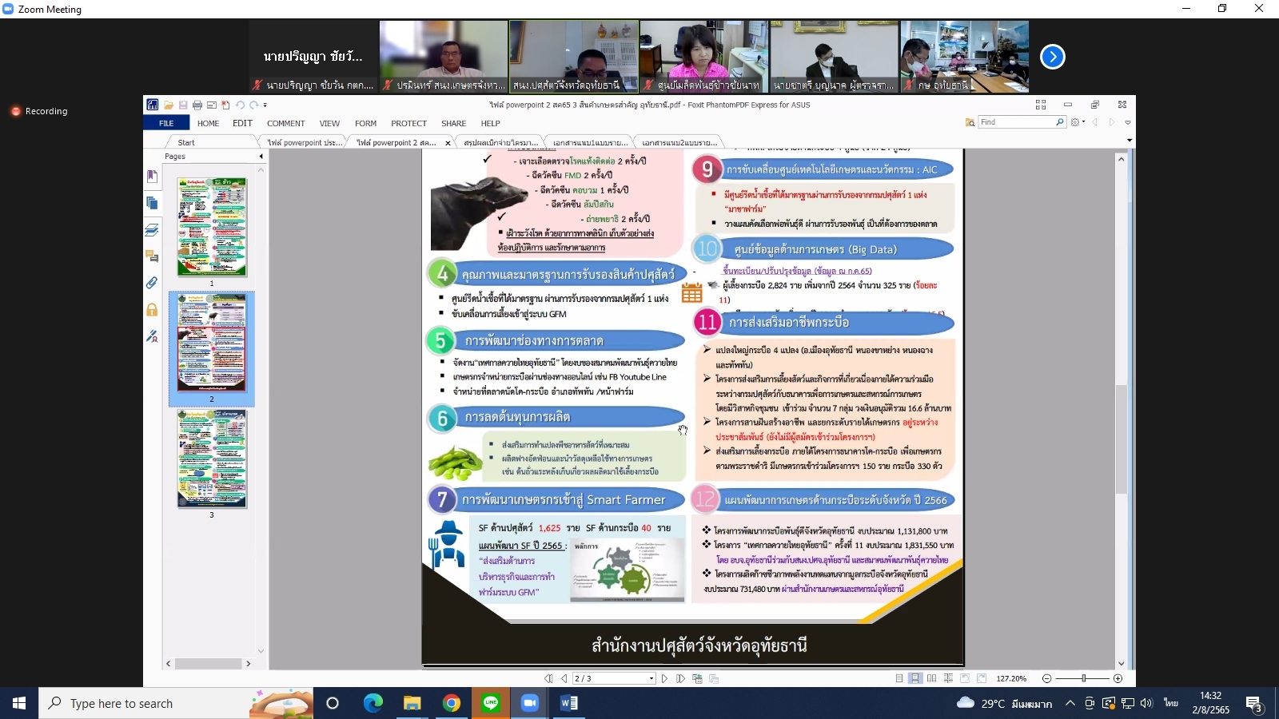Close the 'ไฟล์ powerpoint 2 สค...' document tab

coord(448,143)
